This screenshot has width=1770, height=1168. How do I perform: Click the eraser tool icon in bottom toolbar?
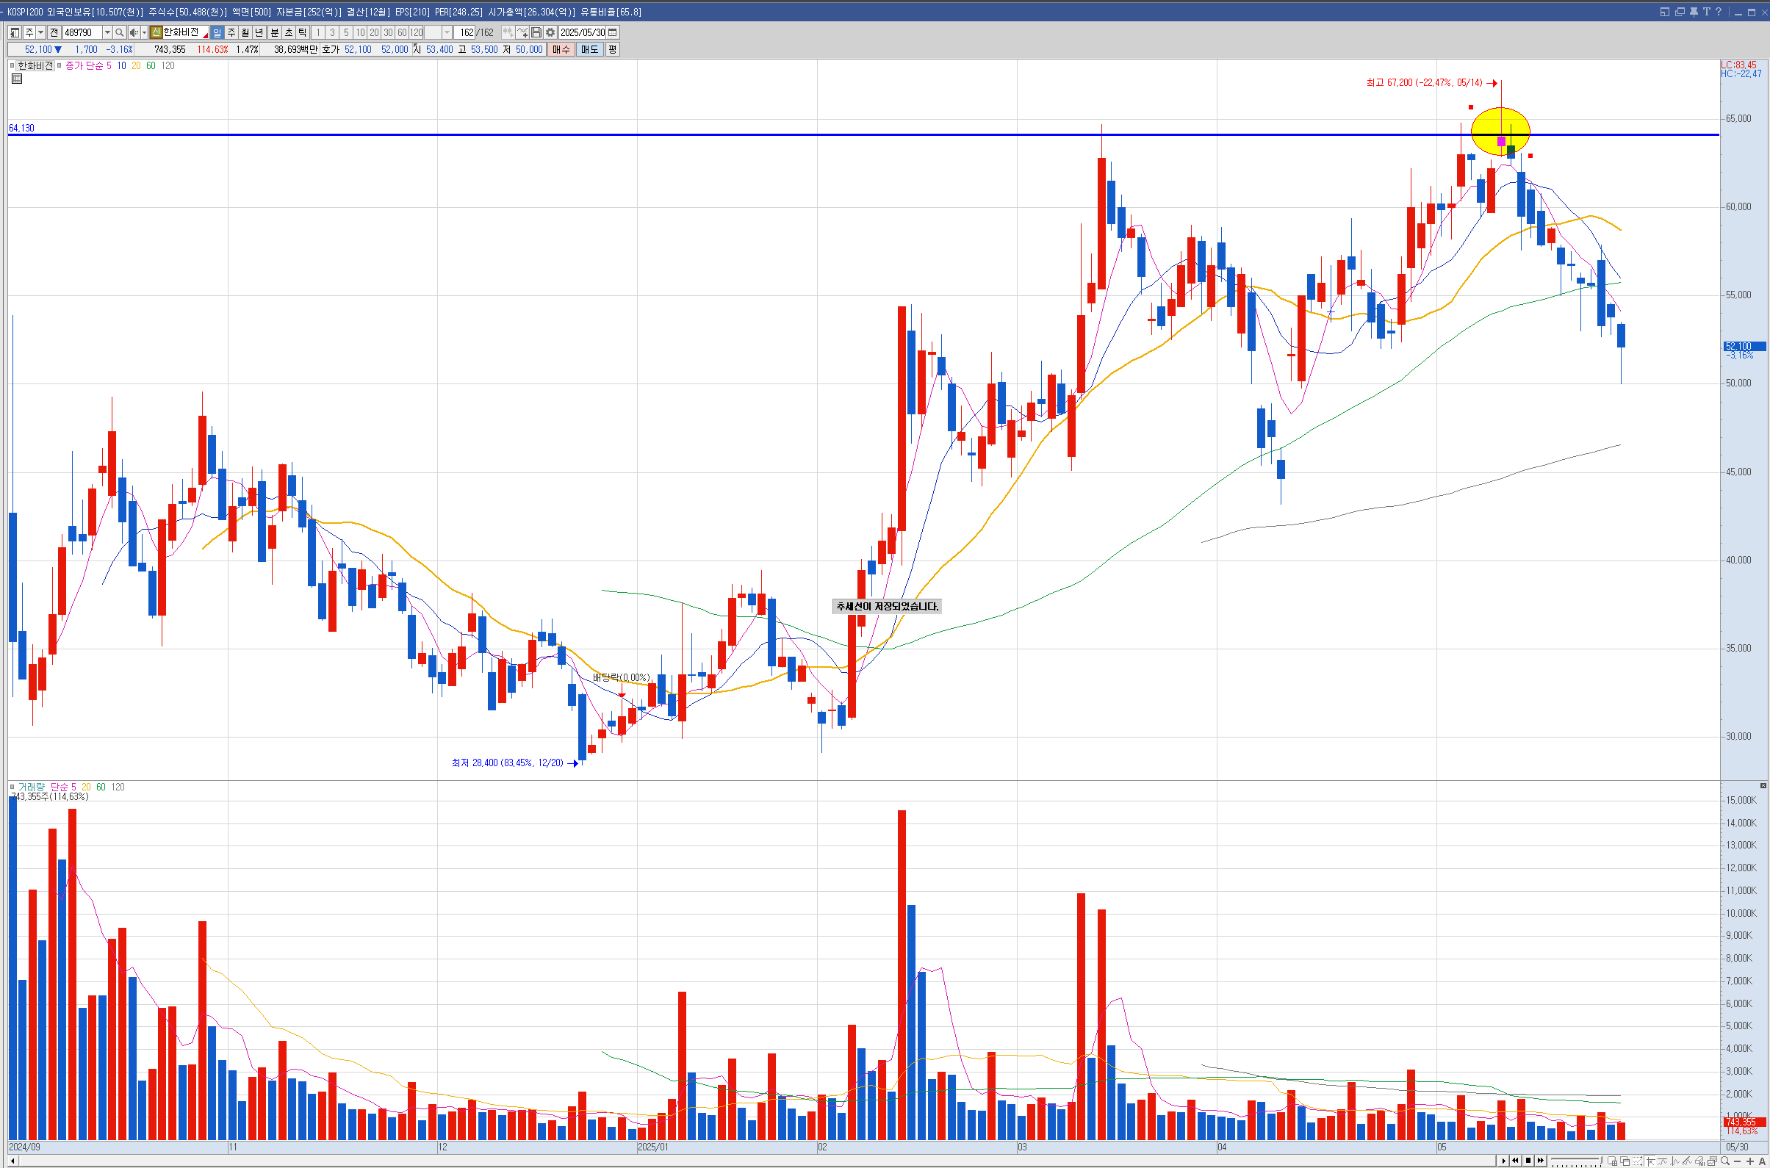(1700, 1161)
